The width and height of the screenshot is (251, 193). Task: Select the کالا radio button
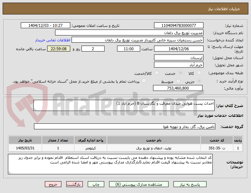pos(199,73)
